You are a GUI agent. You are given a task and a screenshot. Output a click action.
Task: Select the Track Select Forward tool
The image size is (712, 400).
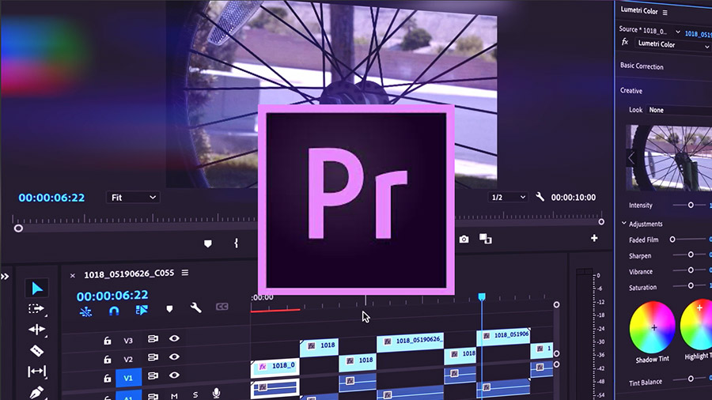pyautogui.click(x=36, y=309)
